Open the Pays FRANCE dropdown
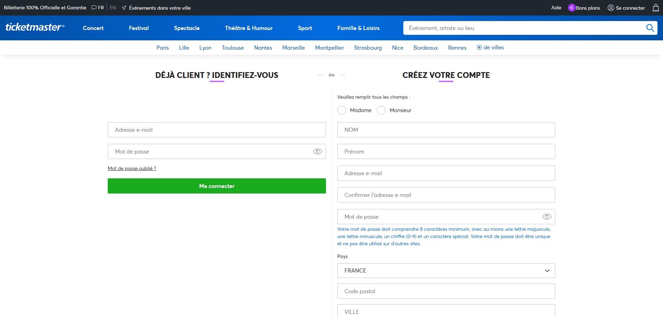The width and height of the screenshot is (663, 317). 446,270
